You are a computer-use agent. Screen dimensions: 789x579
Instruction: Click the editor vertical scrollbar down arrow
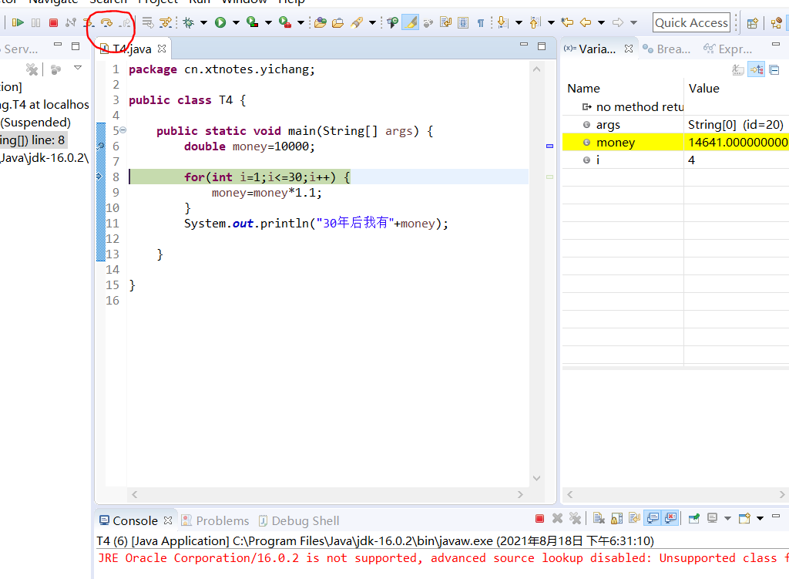click(536, 478)
